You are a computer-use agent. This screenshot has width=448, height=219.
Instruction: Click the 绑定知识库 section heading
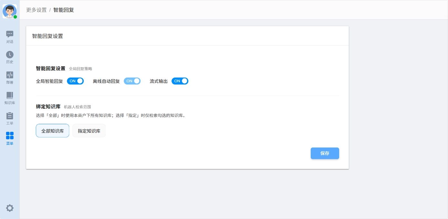[x=48, y=106]
